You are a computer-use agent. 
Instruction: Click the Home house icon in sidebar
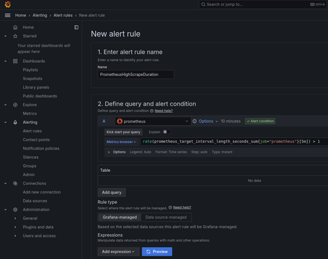pyautogui.click(x=15, y=28)
